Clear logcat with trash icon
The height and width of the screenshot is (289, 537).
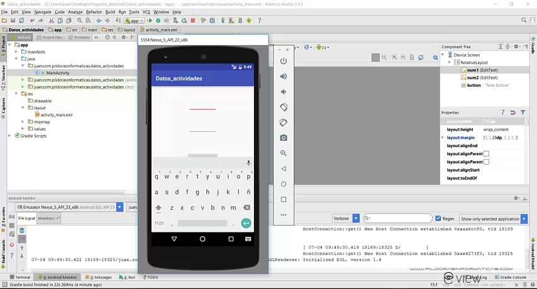pos(22,230)
